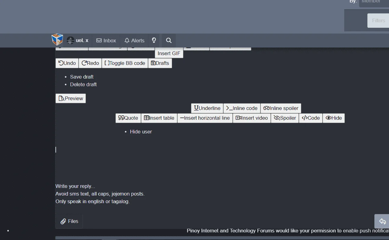Click the Filters button
Viewport: 389px width, 240px height.
tap(378, 20)
